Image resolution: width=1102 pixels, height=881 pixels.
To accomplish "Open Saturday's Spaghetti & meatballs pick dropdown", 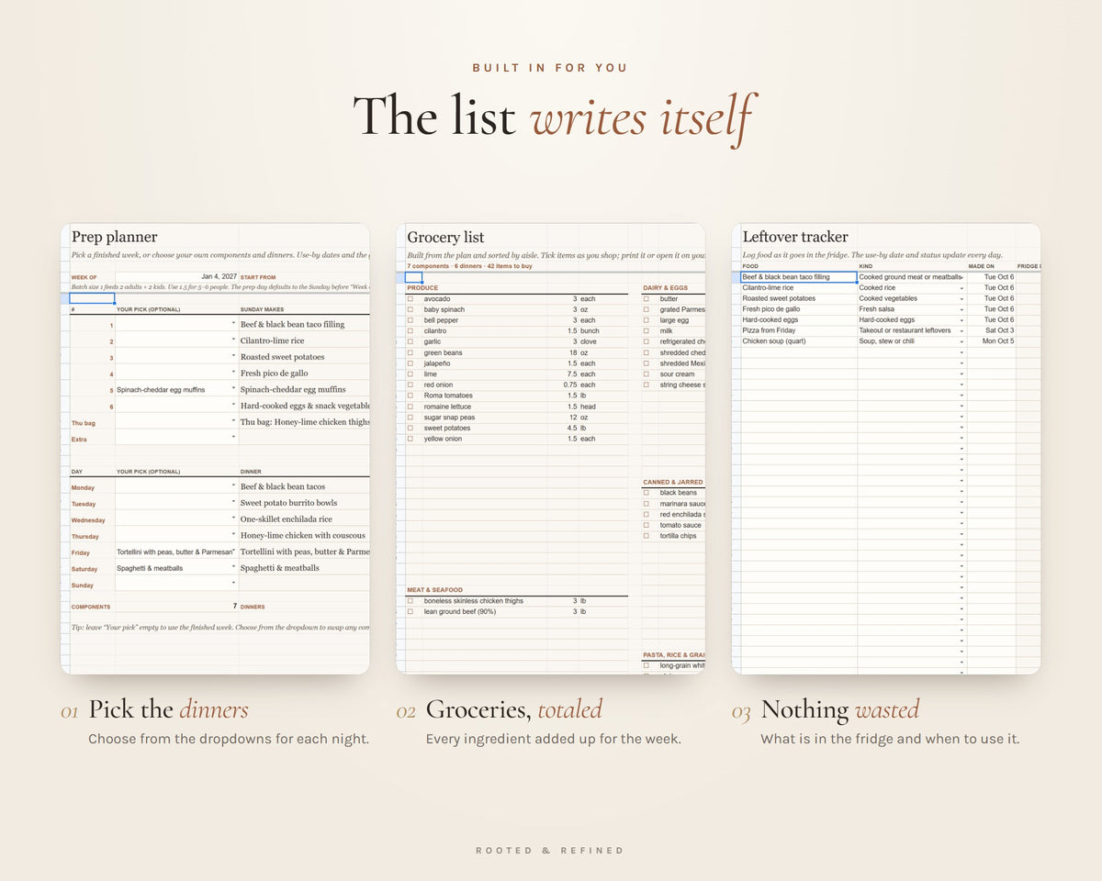I will tap(233, 568).
